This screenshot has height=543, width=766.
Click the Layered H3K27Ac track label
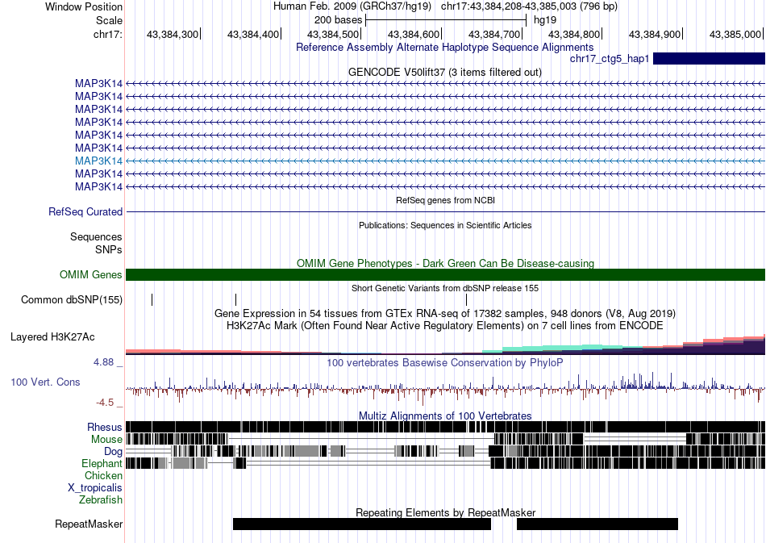[x=52, y=336]
